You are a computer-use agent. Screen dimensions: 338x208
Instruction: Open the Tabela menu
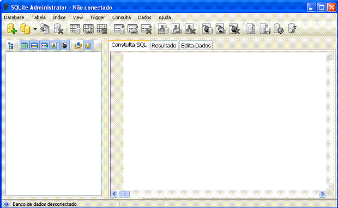[x=39, y=17]
